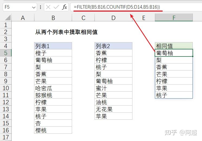The height and width of the screenshot is (141, 202).
Task: Select cell 猕猴桃 in list 1
Action: [x=53, y=95]
